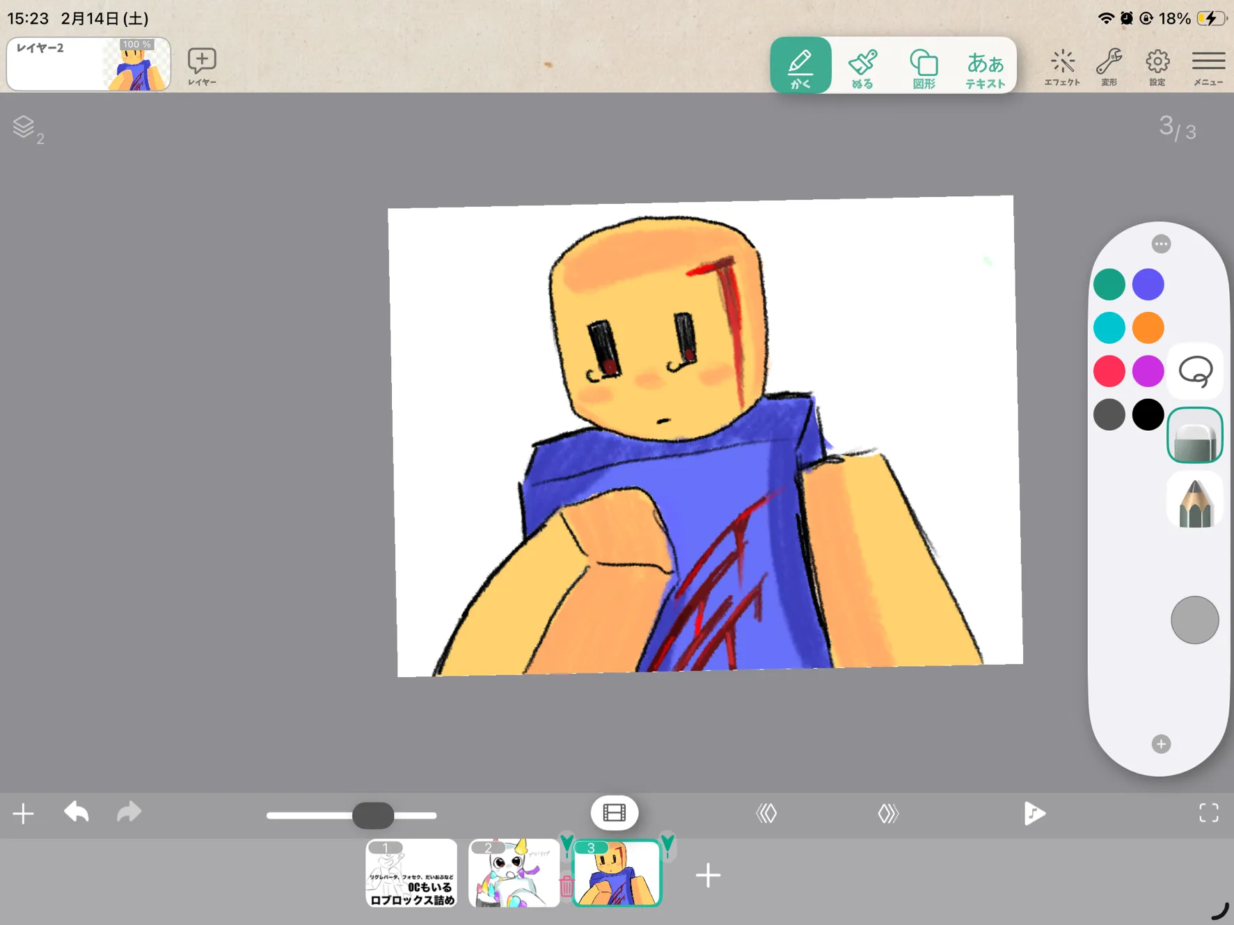Pick the green color swatch
Screen dimensions: 1234x925
pos(1109,285)
